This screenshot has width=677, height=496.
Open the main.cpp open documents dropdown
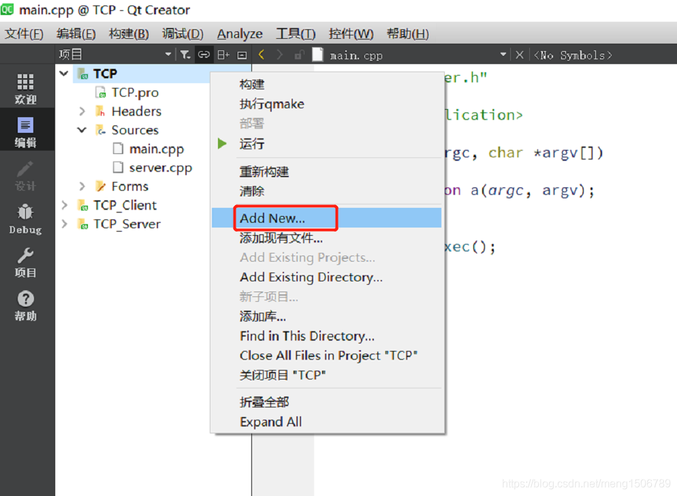[503, 55]
